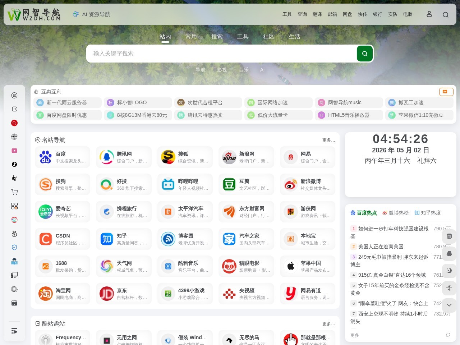
Task: Click the 输入关键字搜索 search field
Action: [221, 54]
